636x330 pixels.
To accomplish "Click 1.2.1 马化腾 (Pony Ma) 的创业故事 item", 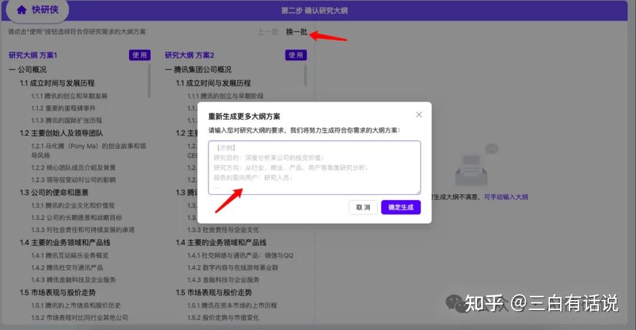I will coord(88,151).
